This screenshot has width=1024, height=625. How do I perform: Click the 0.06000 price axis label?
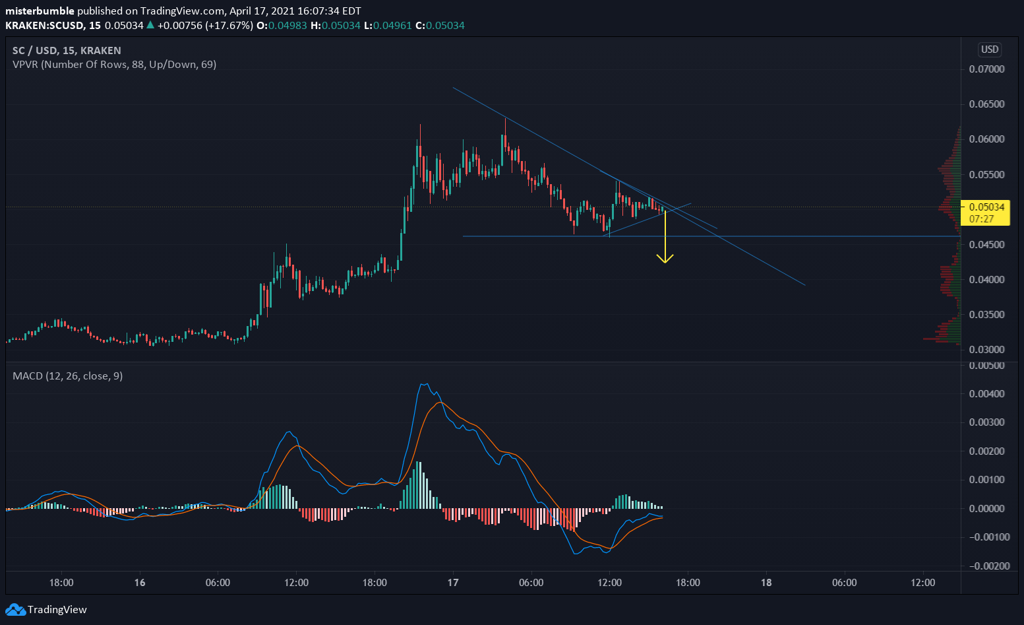click(x=986, y=139)
